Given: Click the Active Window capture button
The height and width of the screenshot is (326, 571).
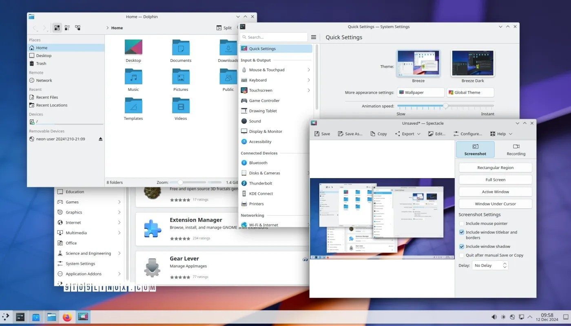Looking at the screenshot, I should (495, 192).
